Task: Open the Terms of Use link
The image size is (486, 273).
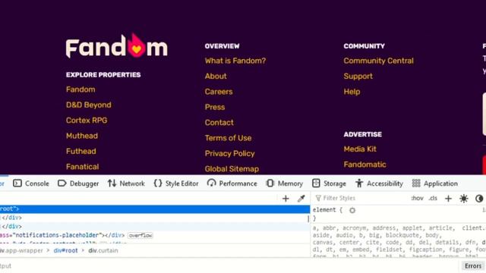Action: pyautogui.click(x=228, y=138)
